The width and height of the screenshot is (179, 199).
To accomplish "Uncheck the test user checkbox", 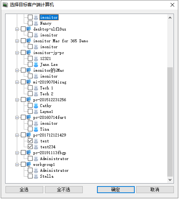I will (30, 141).
